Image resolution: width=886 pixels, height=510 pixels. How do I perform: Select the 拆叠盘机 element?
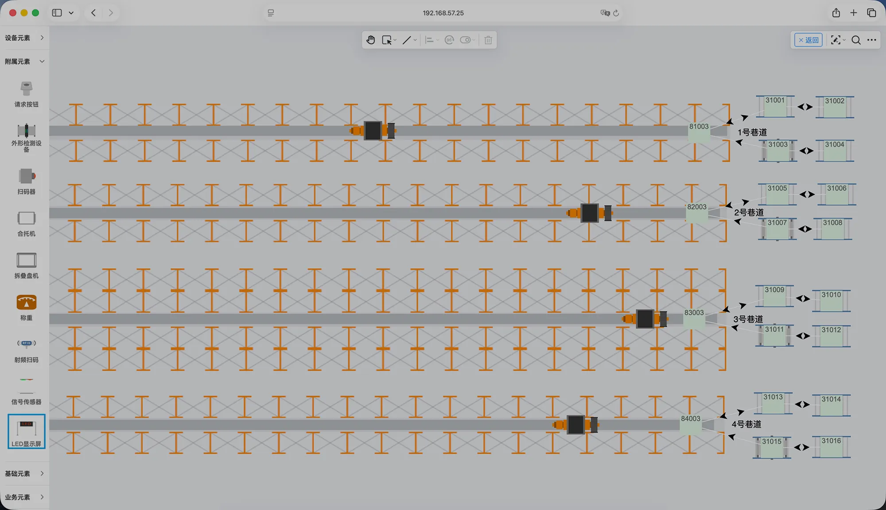(26, 266)
